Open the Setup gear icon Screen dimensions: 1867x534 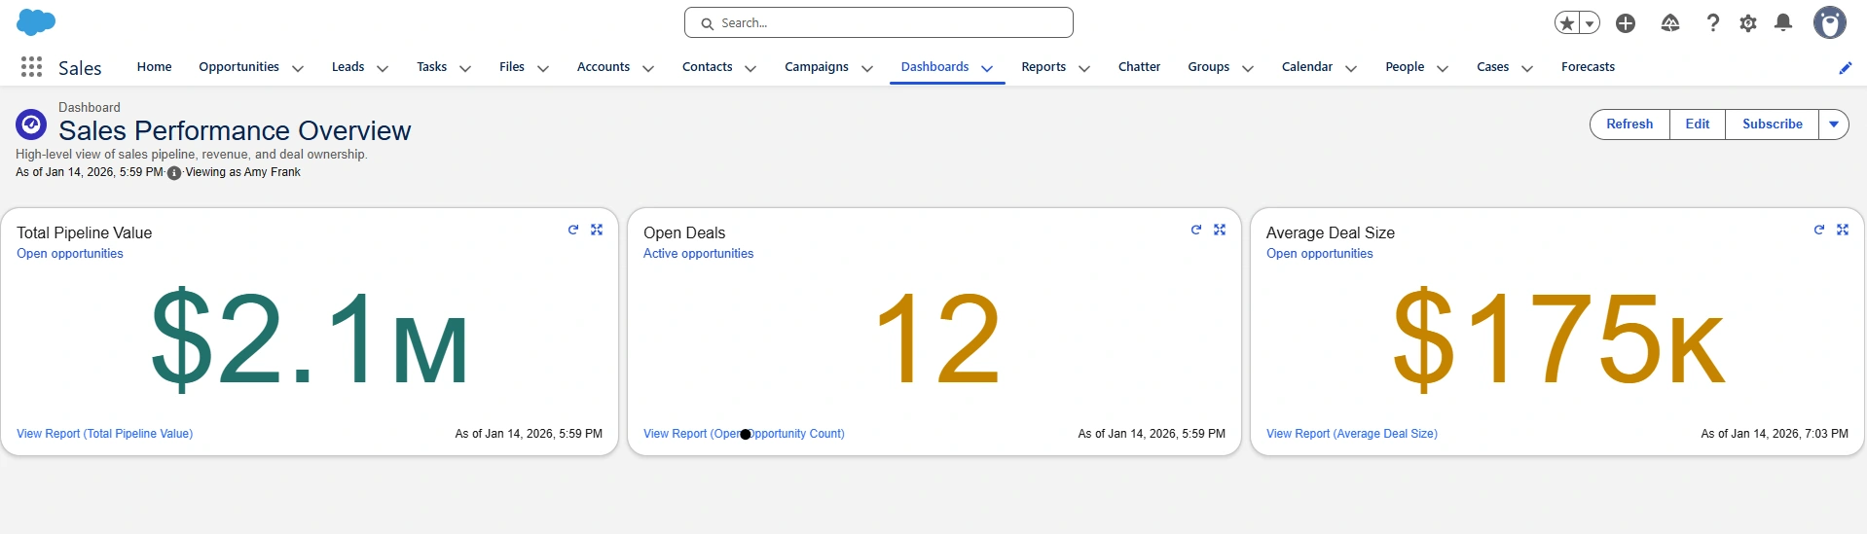click(1747, 23)
